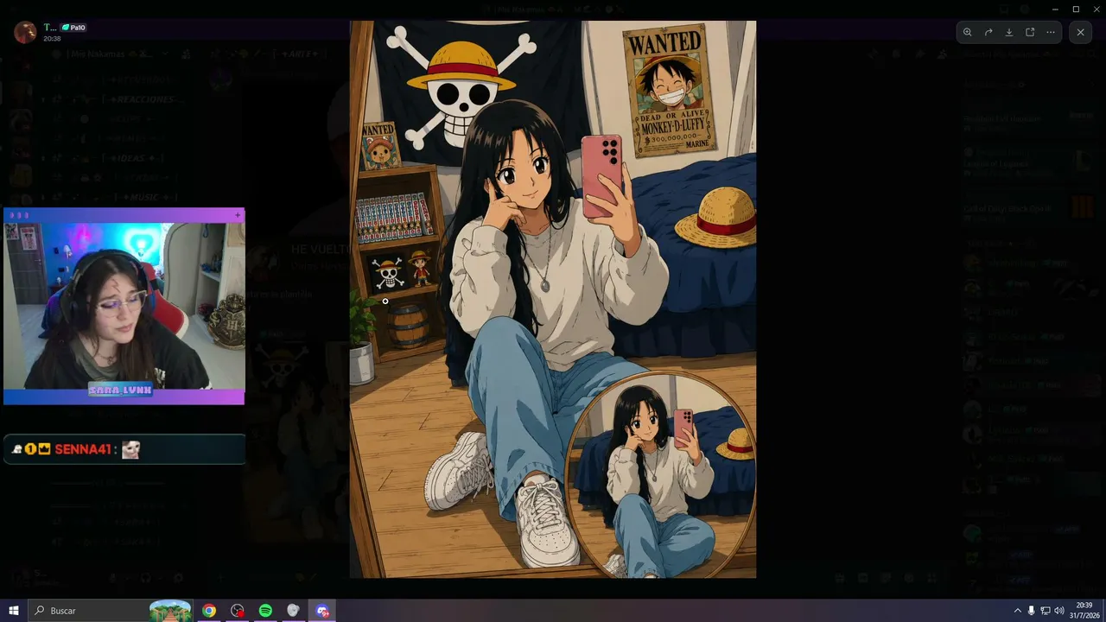Image resolution: width=1106 pixels, height=622 pixels.
Task: Open Google Chrome from the taskbar
Action: [x=209, y=611]
